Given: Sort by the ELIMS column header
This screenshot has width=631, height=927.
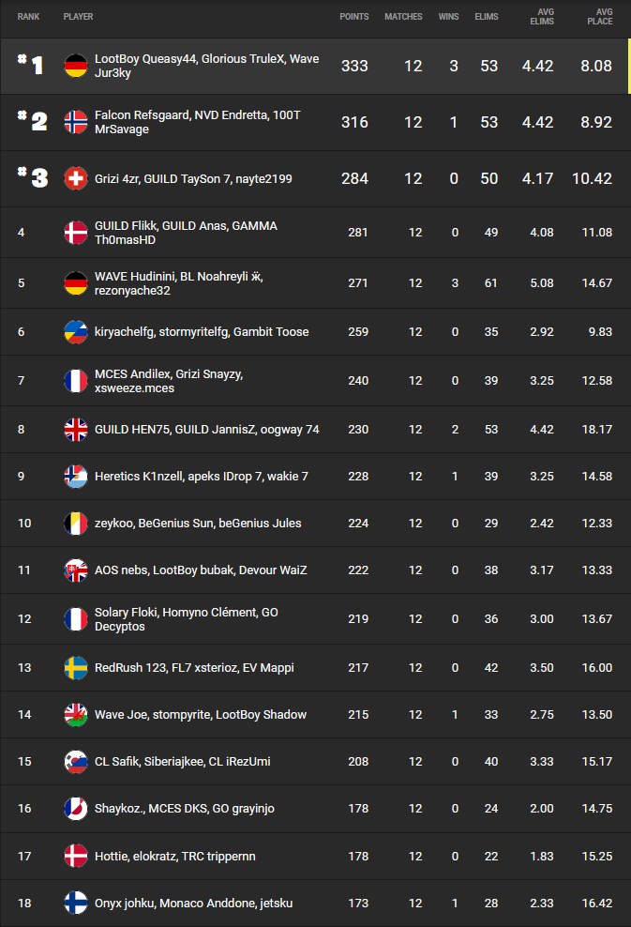Looking at the screenshot, I should tap(486, 17).
